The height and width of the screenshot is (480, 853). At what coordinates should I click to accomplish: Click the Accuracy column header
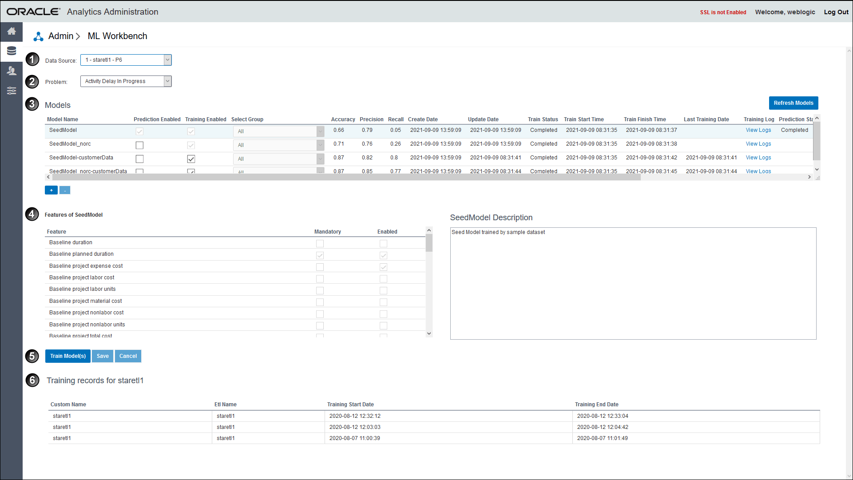(x=343, y=119)
